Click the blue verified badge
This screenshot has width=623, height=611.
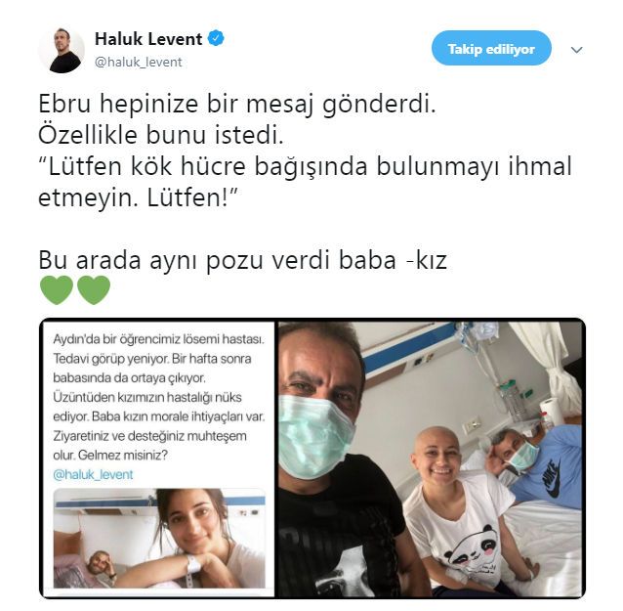click(216, 38)
